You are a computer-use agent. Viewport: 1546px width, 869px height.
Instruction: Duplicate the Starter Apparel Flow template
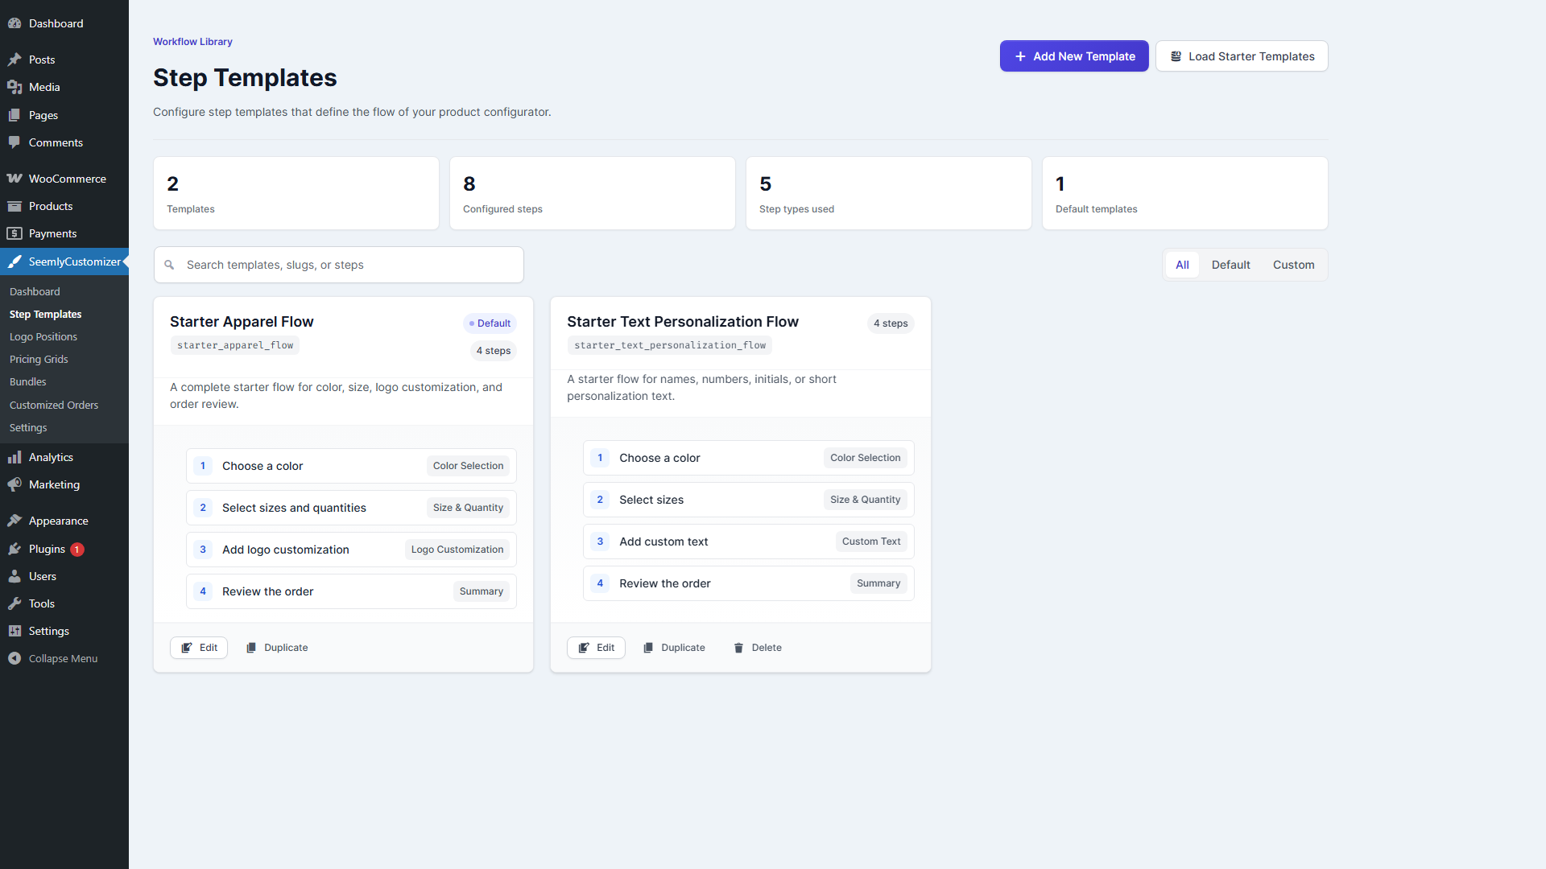coord(277,648)
